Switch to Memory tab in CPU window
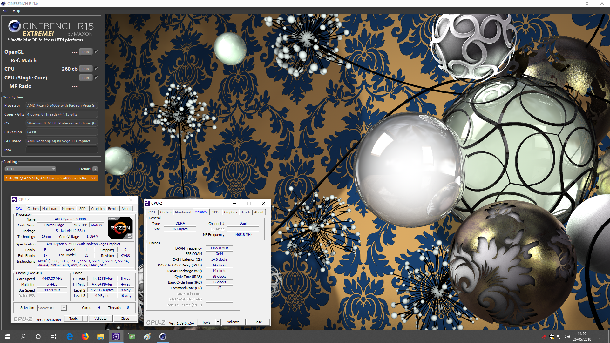The width and height of the screenshot is (610, 343). point(68,209)
